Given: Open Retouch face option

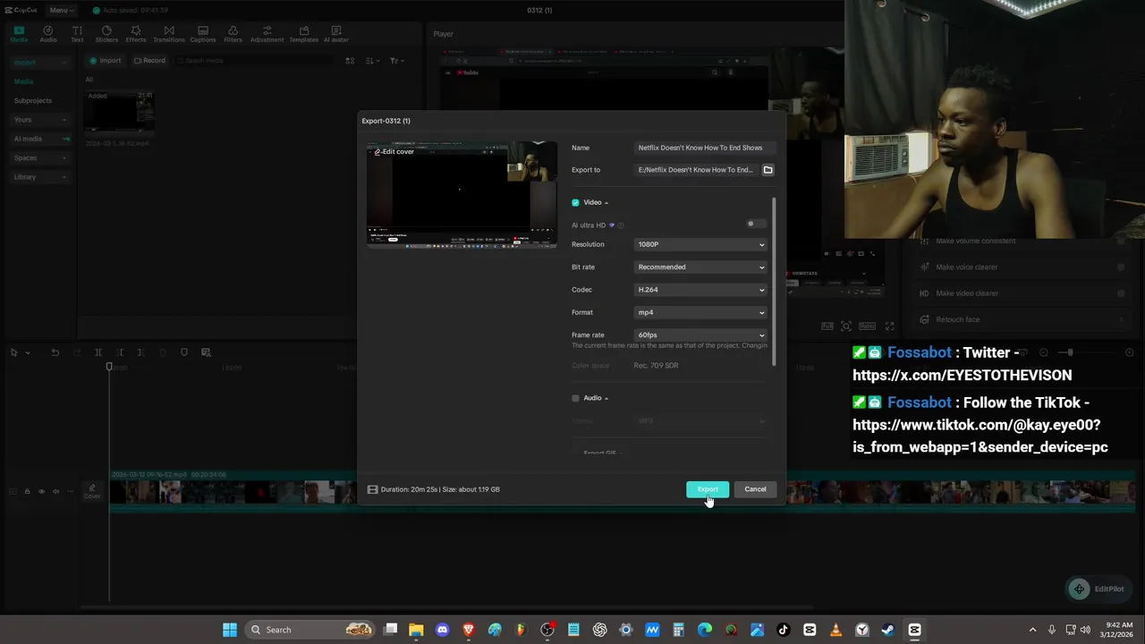Looking at the screenshot, I should [x=1022, y=319].
